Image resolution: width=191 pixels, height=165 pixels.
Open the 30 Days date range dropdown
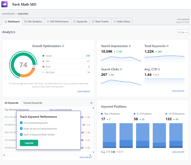[182, 32]
